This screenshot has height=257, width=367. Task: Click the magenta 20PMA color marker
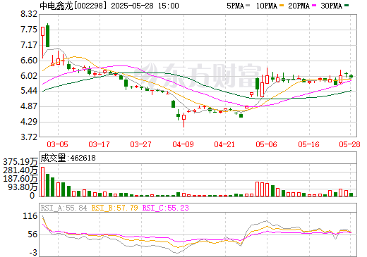[314, 6]
